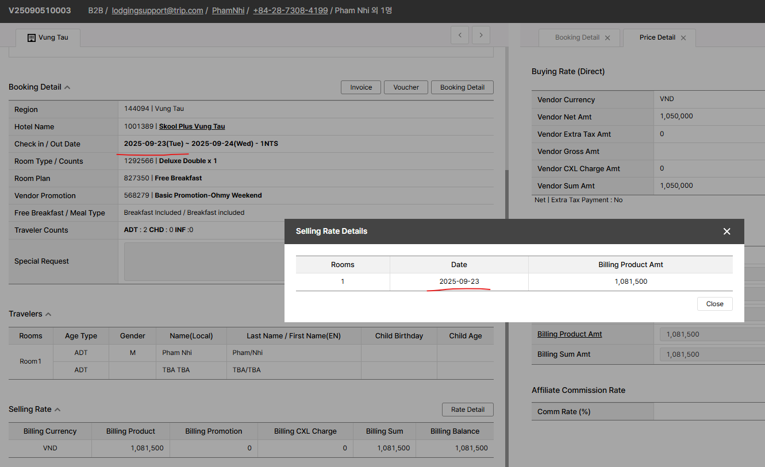The height and width of the screenshot is (467, 765).
Task: Click the Close button in the dialog
Action: pos(714,304)
